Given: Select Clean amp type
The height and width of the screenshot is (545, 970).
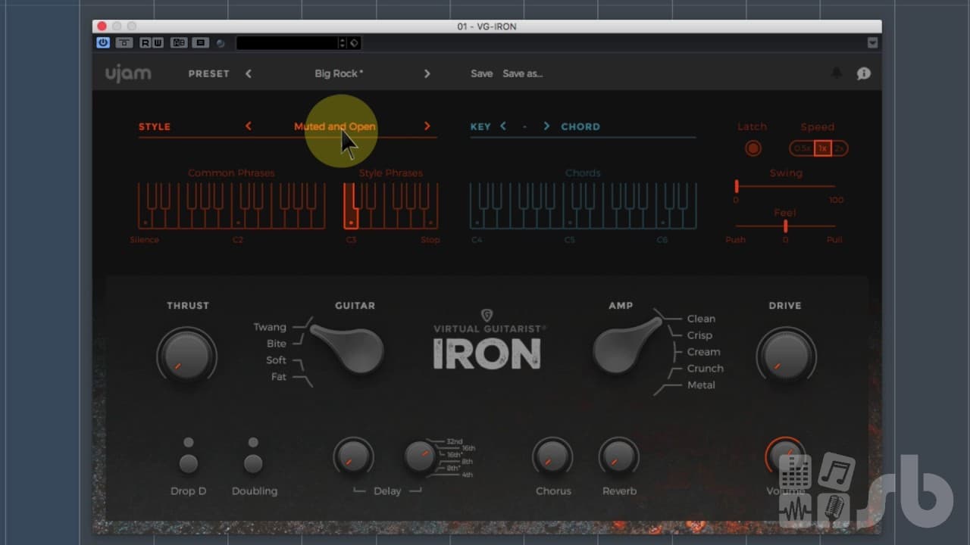Looking at the screenshot, I should click(x=701, y=319).
